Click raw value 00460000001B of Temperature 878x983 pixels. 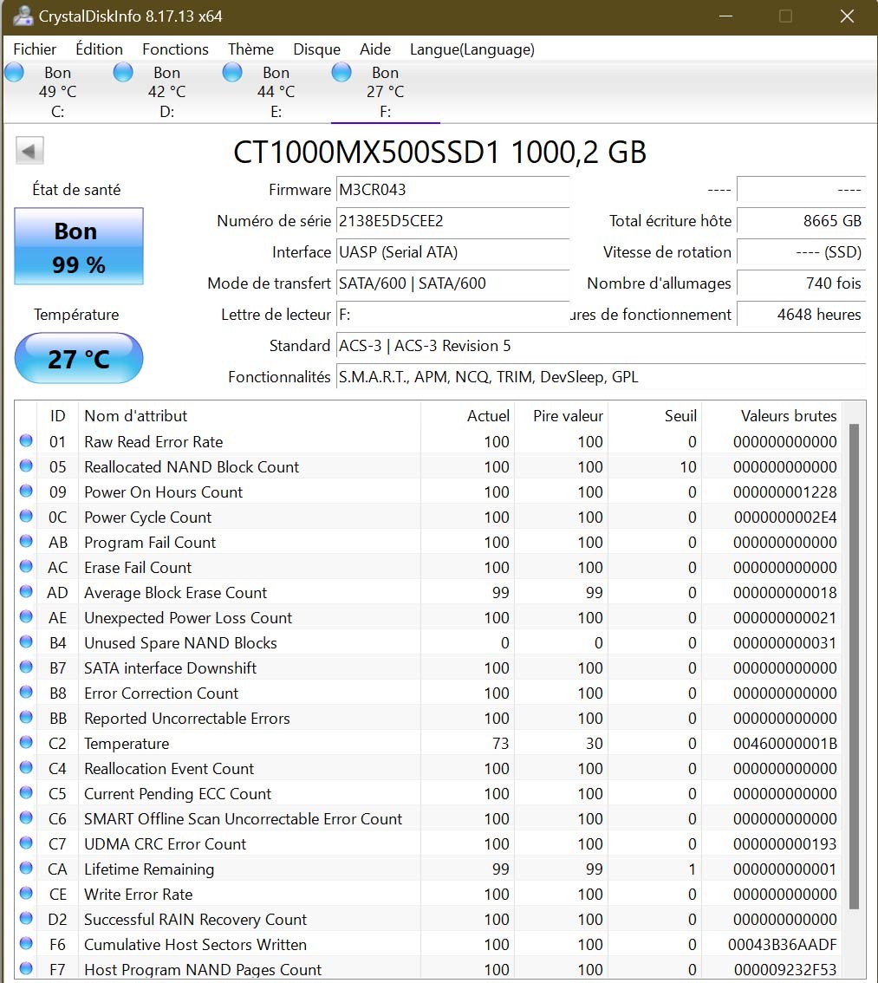click(x=784, y=744)
